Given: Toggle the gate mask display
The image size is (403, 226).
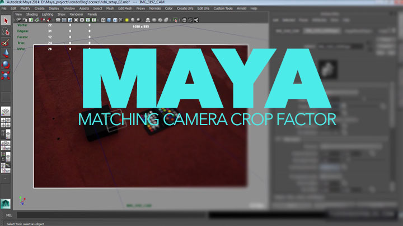Looking at the screenshot, I should pos(76,20).
